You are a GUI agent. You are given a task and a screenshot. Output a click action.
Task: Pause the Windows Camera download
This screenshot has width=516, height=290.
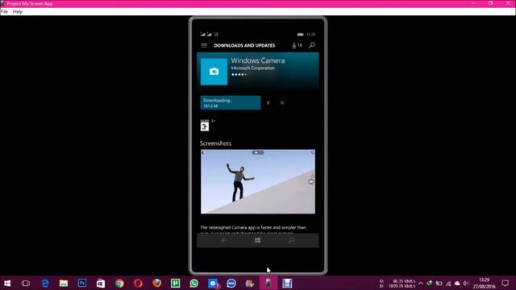pyautogui.click(x=268, y=102)
